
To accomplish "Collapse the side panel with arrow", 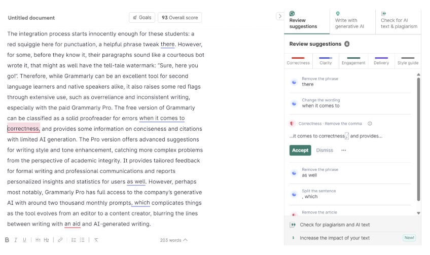I will coord(279,16).
